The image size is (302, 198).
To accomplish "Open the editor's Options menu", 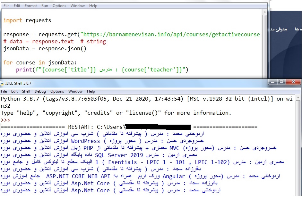I will click(59, 6).
